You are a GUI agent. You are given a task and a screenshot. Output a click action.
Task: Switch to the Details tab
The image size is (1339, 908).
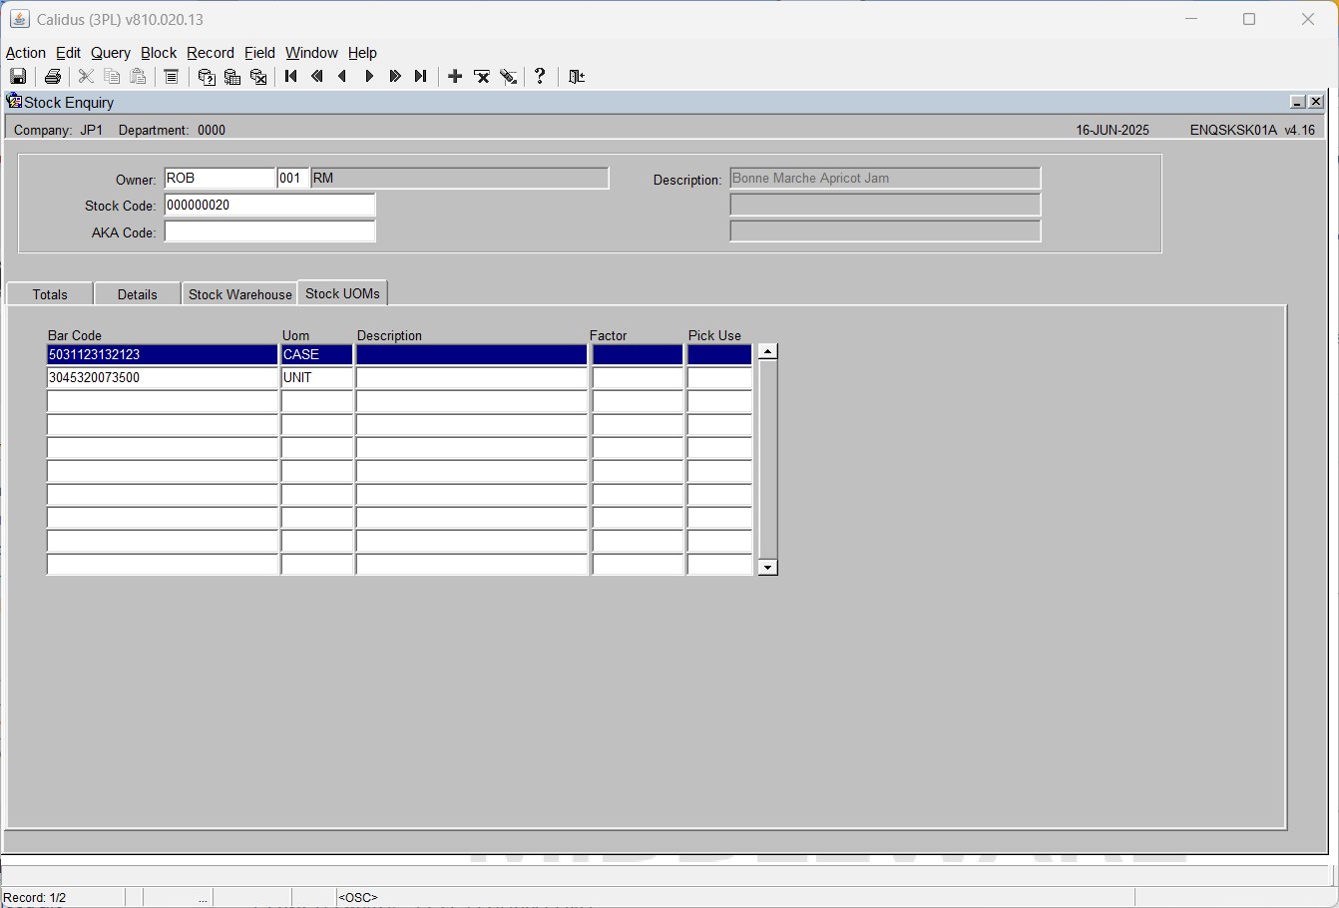click(137, 294)
